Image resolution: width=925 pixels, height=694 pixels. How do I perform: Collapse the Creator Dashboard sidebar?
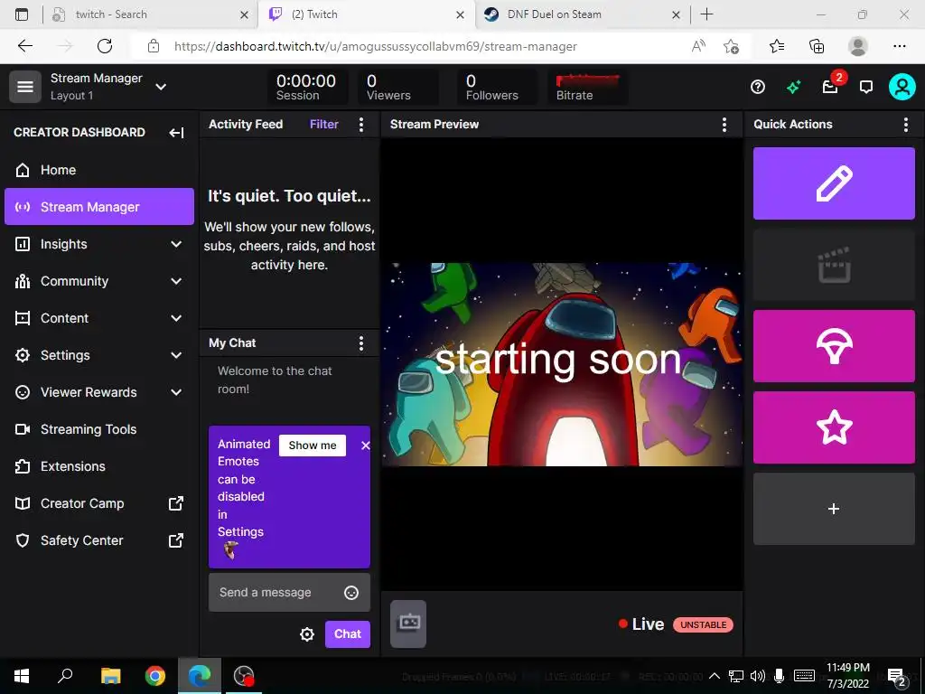[x=176, y=132]
